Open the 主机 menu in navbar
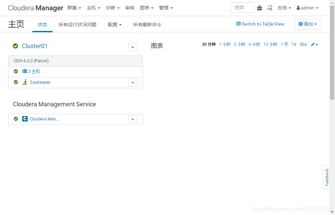This screenshot has width=335, height=215. click(x=93, y=8)
